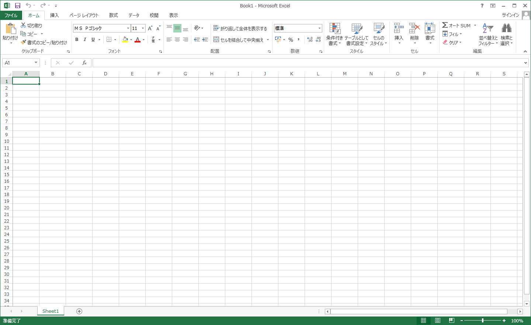The image size is (531, 325).
Task: Click 折り返して全体を表示する wrap text button
Action: 240,28
